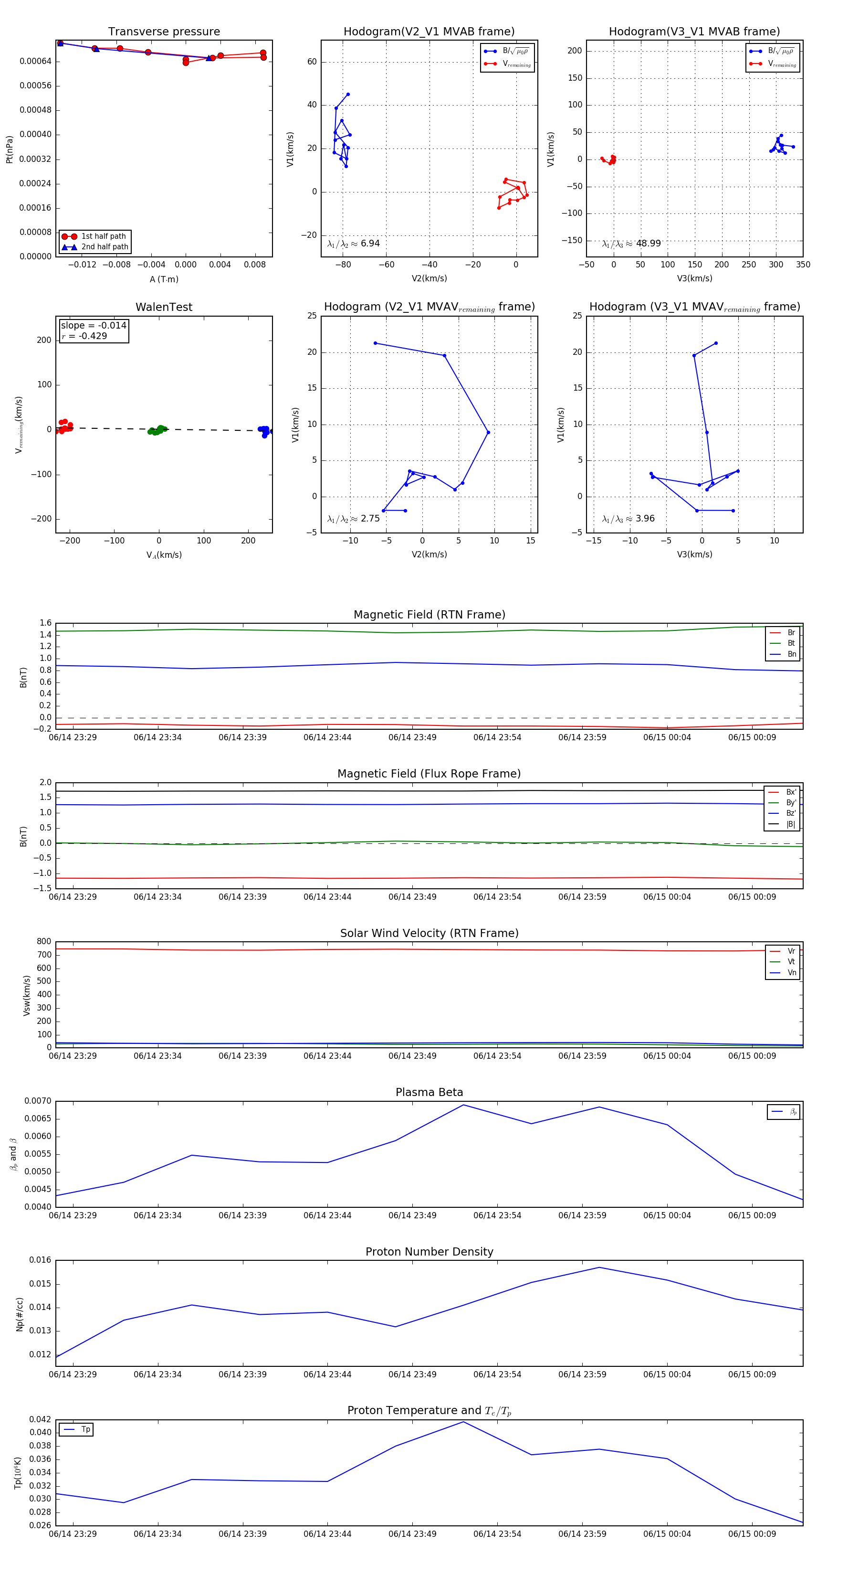859x1576 pixels.
Task: Click the proton temperature peak near 23:52
Action: coord(463,1421)
